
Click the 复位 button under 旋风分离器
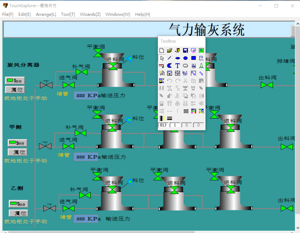pyautogui.click(x=15, y=90)
